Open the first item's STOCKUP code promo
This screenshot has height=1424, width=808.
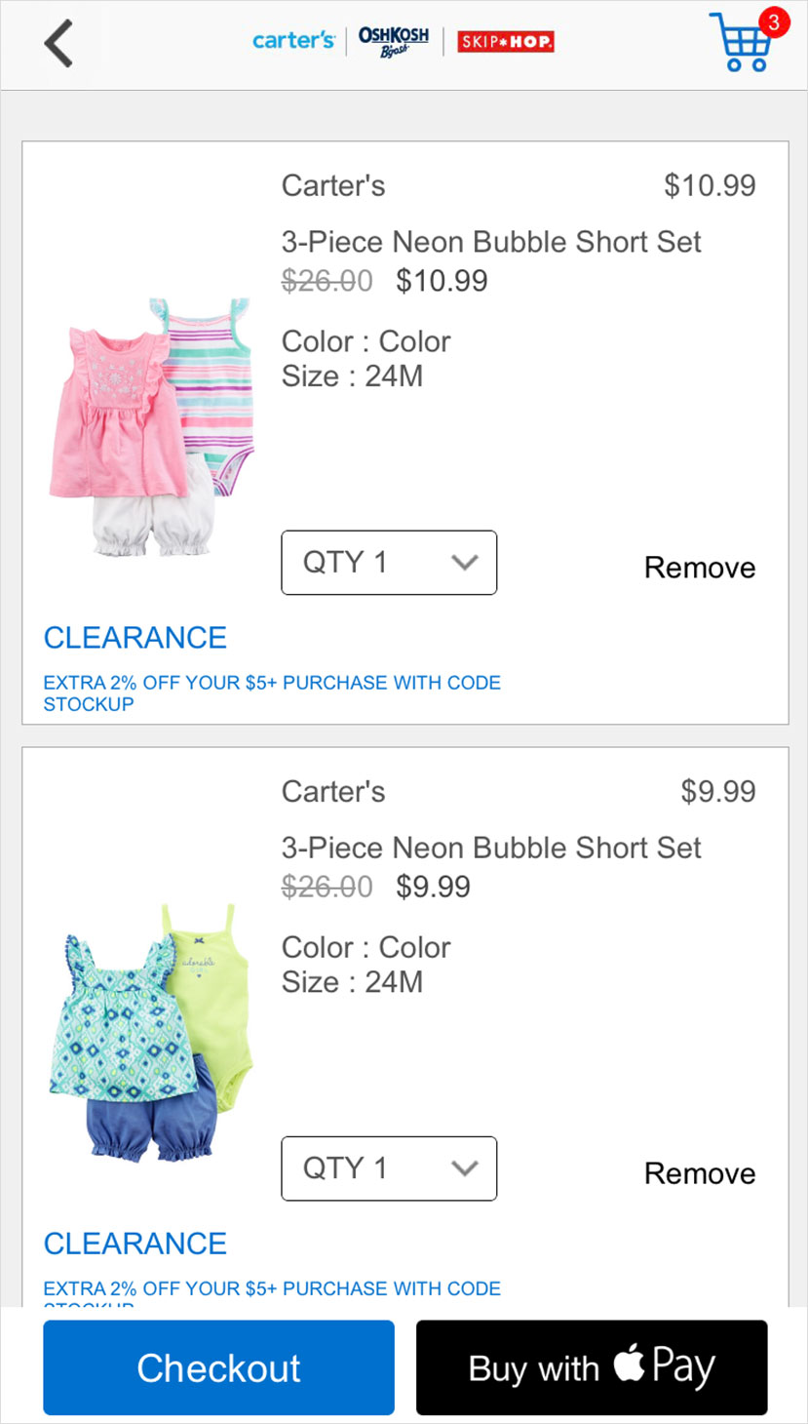[272, 692]
